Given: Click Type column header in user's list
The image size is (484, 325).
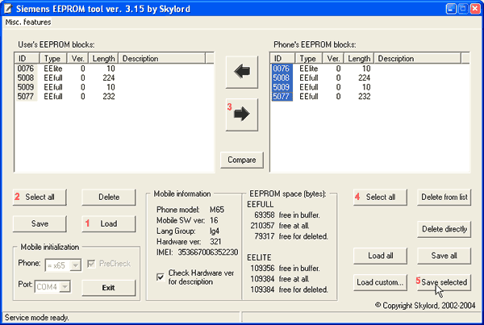Looking at the screenshot, I should click(x=53, y=58).
